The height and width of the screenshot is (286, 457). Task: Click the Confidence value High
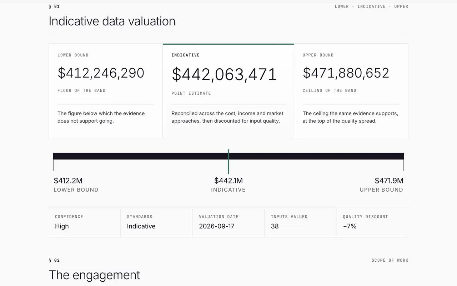(62, 226)
